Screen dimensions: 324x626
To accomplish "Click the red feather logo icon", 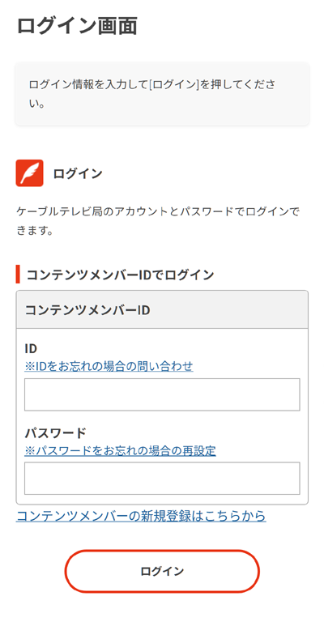I will coord(29,173).
